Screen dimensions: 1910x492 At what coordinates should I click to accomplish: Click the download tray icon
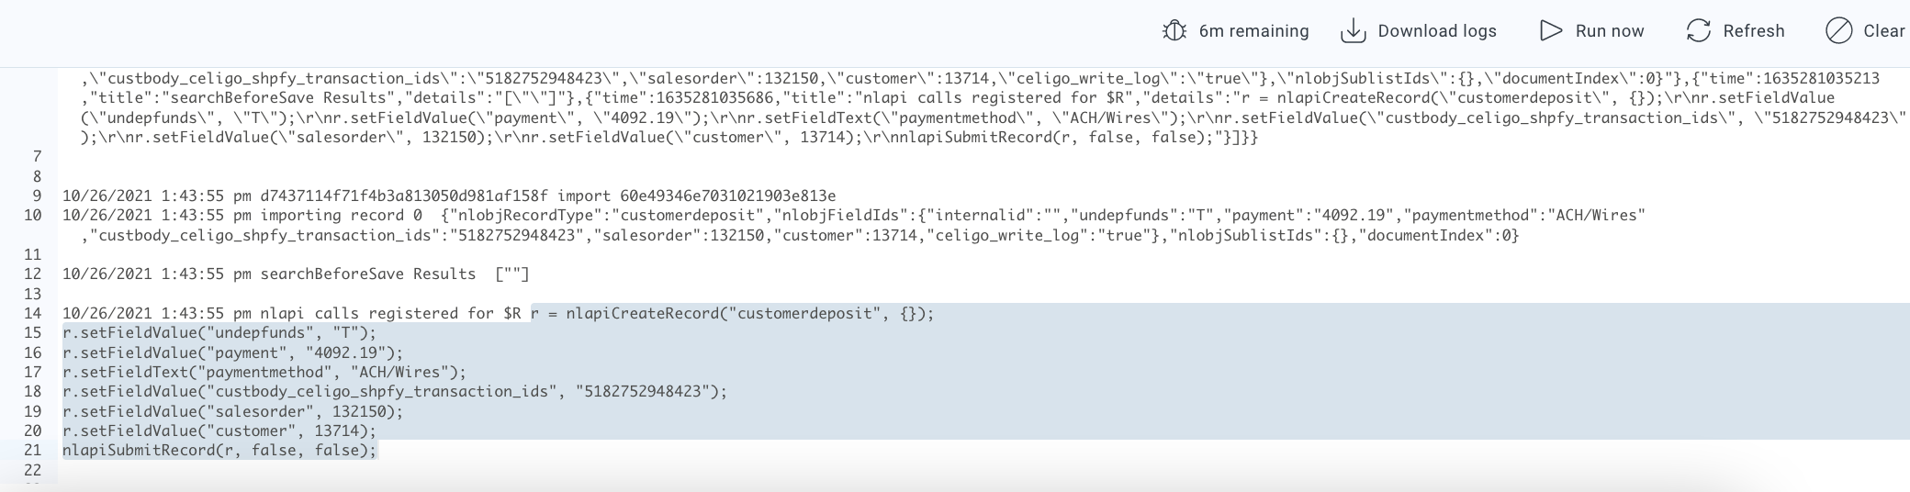point(1353,31)
